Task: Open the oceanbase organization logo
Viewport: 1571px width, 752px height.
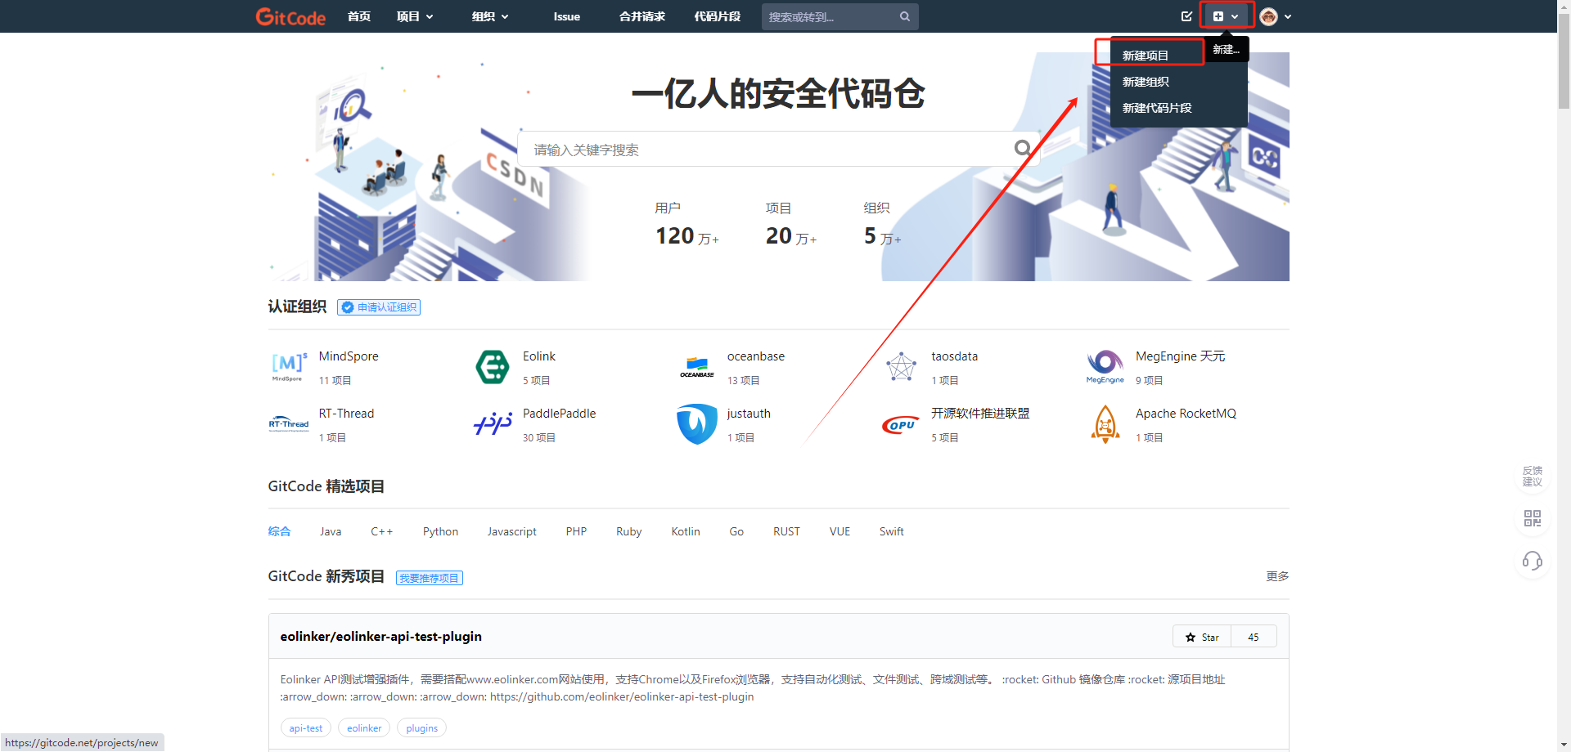Action: 697,367
